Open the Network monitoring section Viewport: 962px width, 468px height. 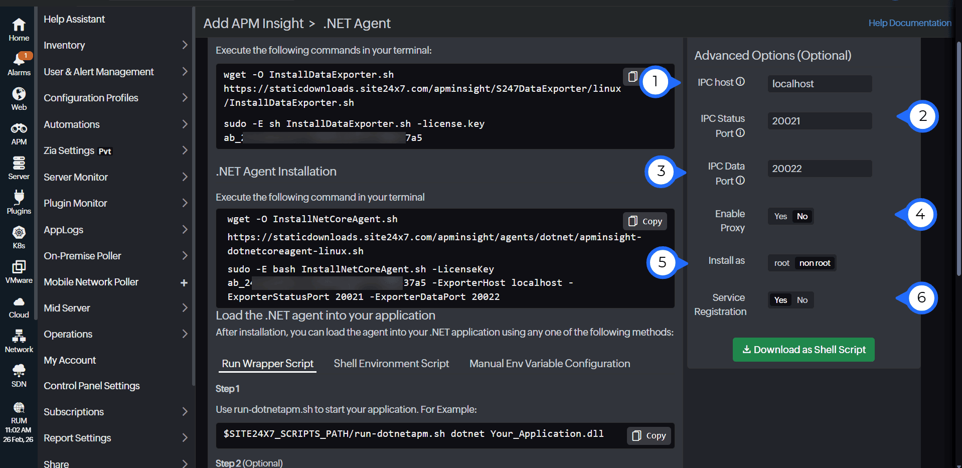(18, 337)
